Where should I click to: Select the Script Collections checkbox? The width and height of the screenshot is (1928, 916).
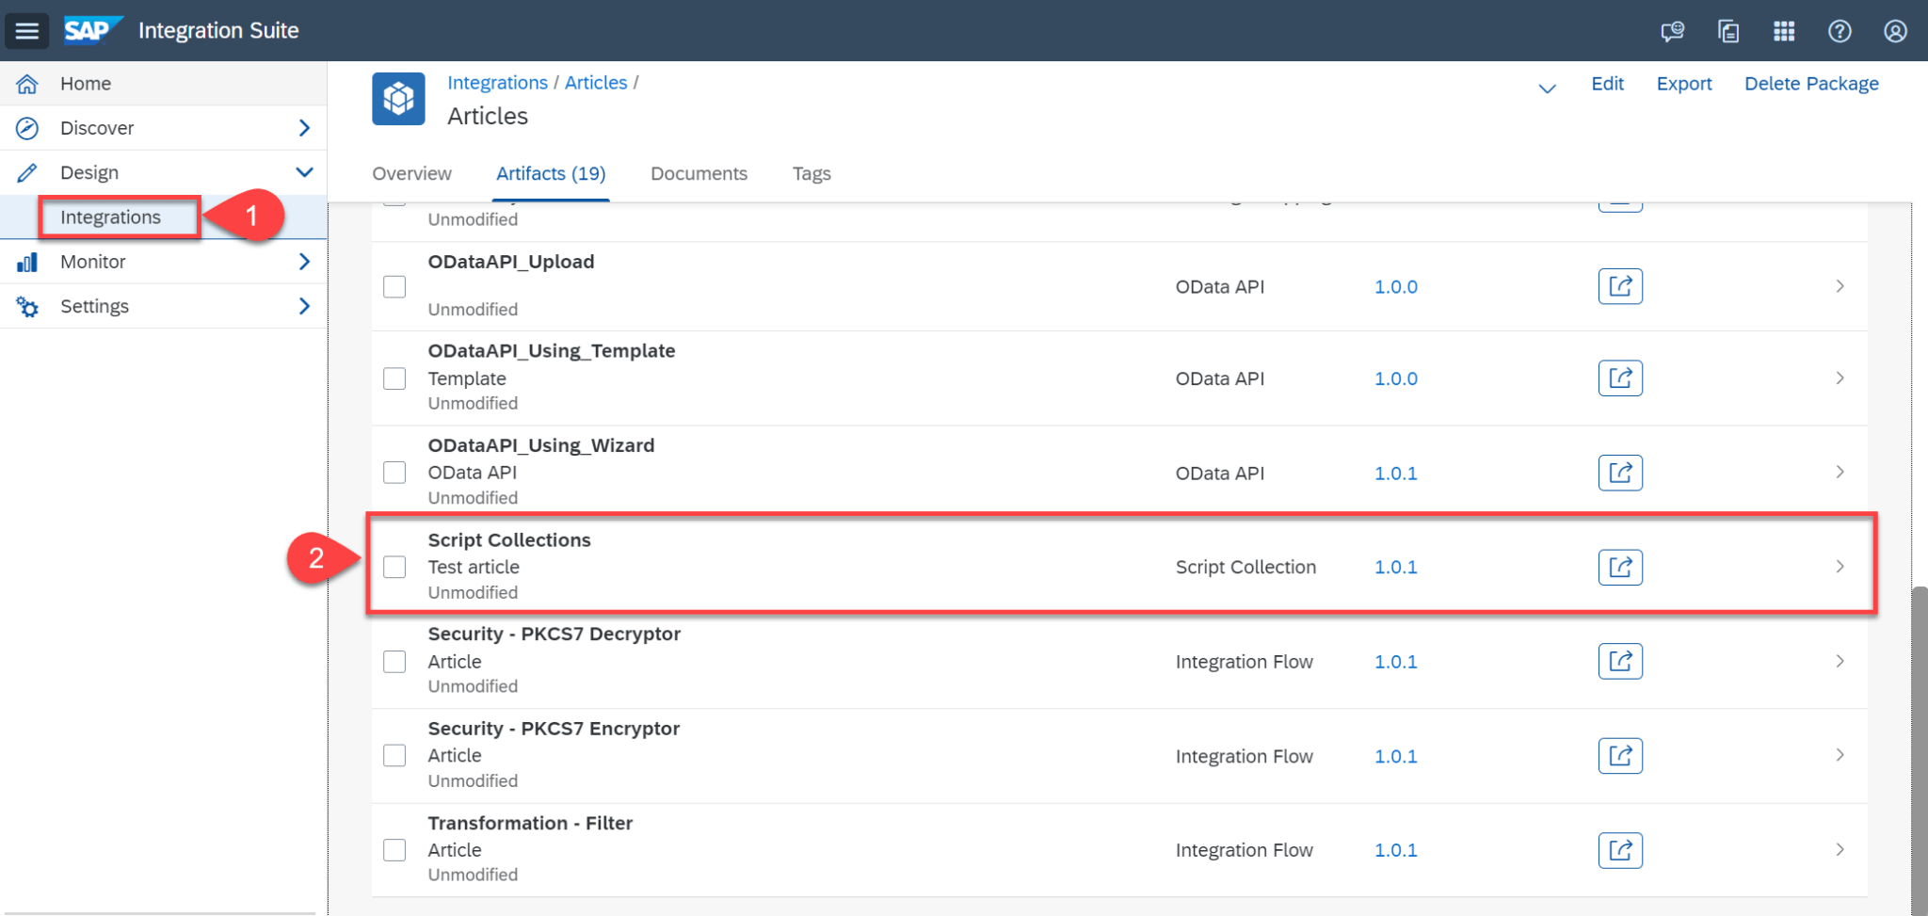[x=394, y=567]
